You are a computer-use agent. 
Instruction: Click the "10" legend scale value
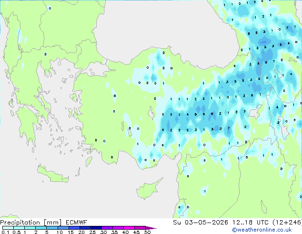(60, 232)
